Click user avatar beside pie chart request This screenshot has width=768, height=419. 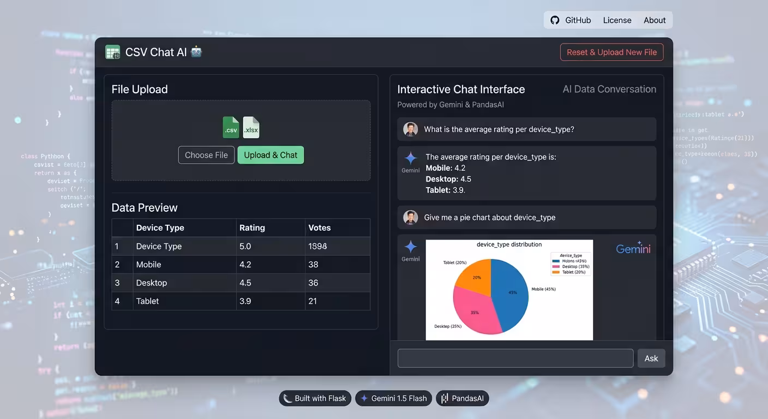coord(410,217)
